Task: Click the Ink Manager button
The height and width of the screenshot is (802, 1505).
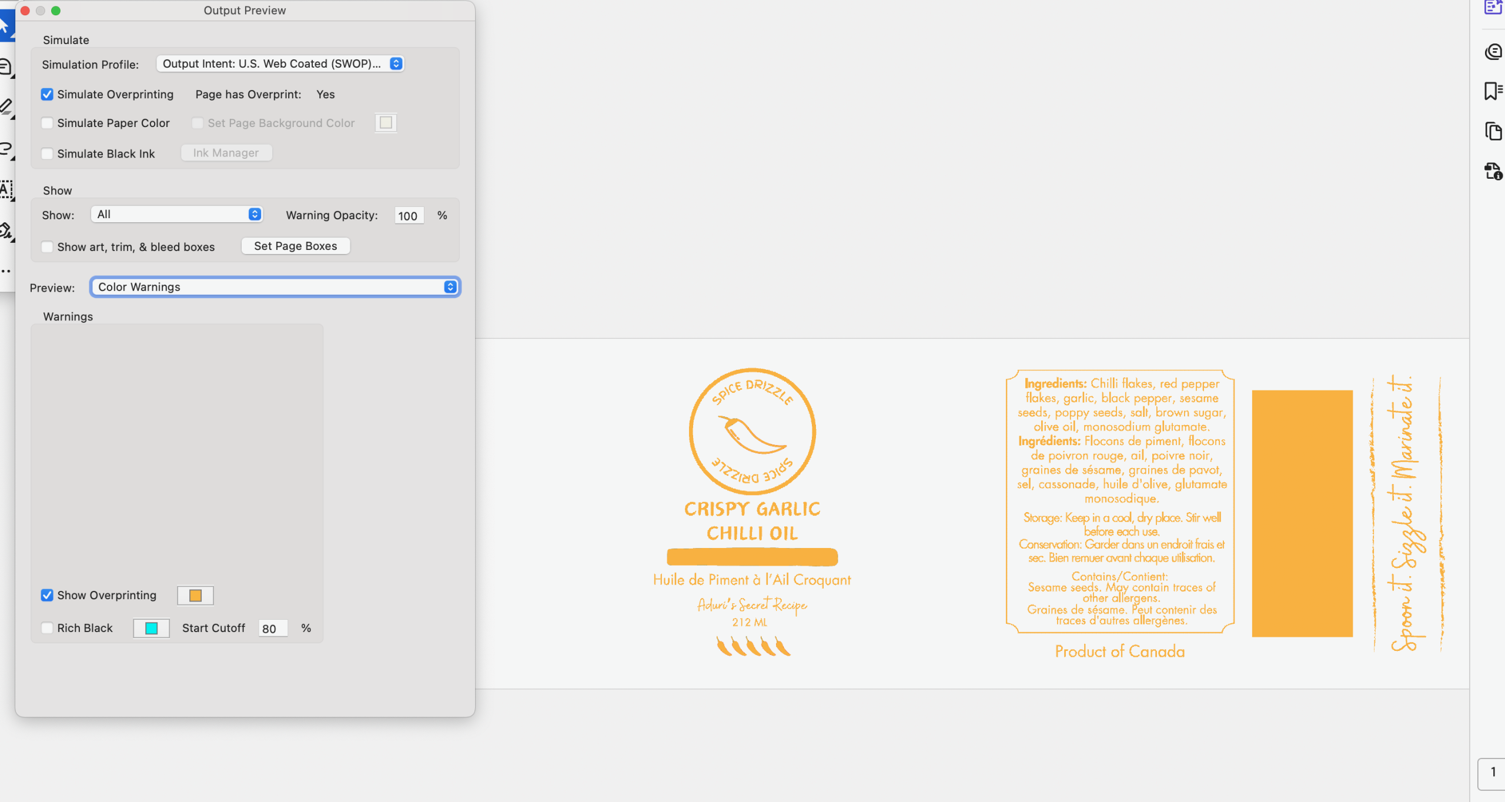Action: point(226,153)
